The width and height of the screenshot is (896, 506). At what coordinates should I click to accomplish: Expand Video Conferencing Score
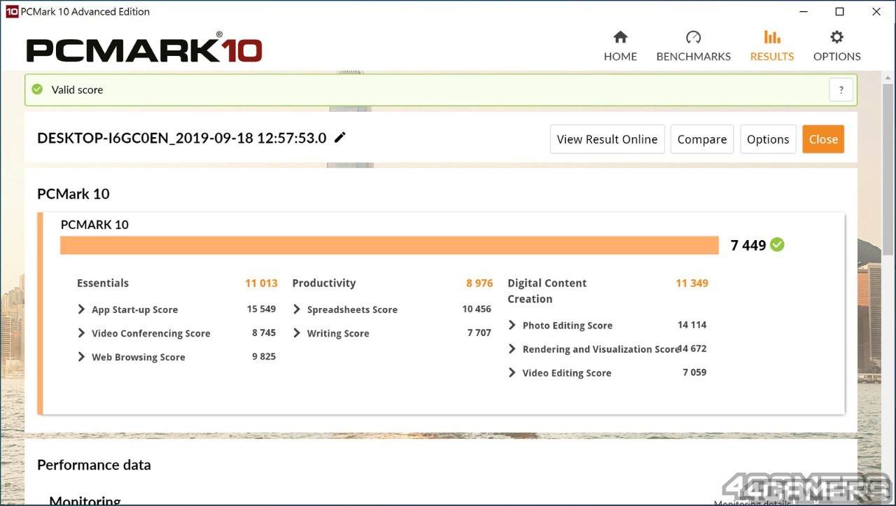pyautogui.click(x=82, y=333)
